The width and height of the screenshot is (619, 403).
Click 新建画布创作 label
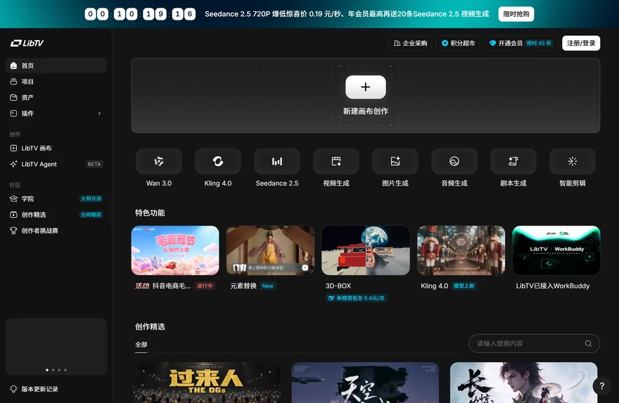pos(366,111)
